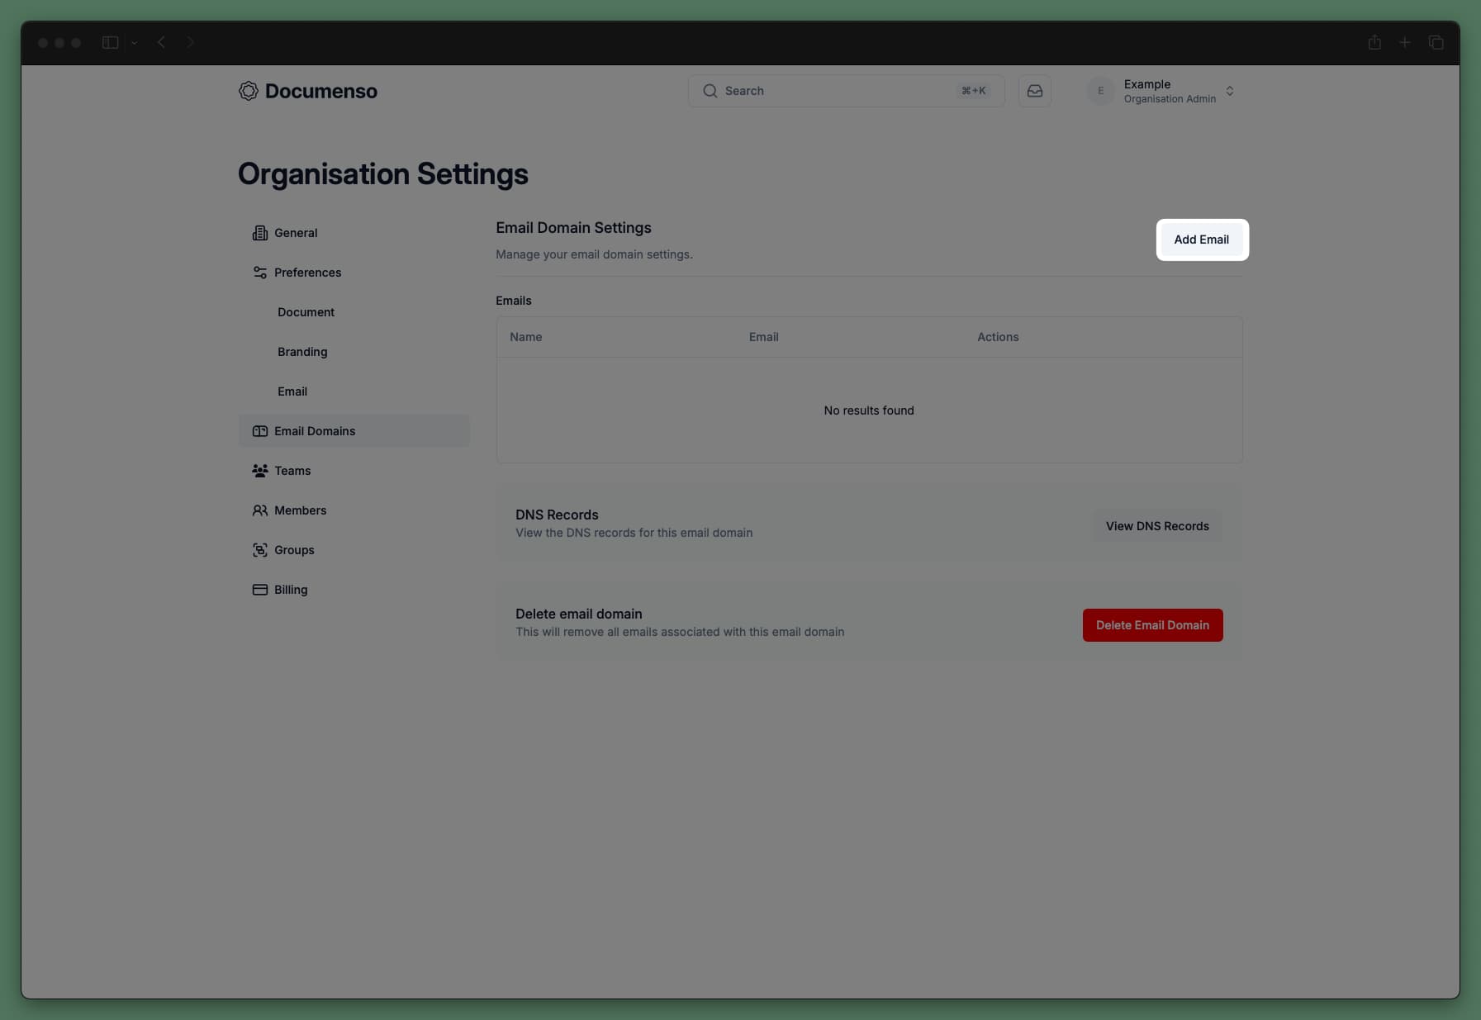Viewport: 1481px width, 1020px height.
Task: Toggle the sidebar visibility icon
Action: (110, 42)
